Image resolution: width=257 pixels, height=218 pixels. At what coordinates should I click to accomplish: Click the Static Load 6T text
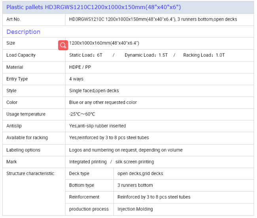pos(86,55)
